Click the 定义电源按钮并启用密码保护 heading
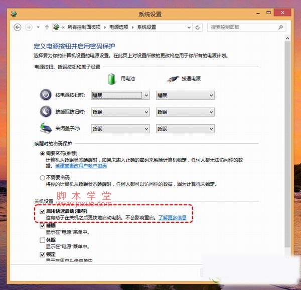The image size is (301, 290). point(74,46)
